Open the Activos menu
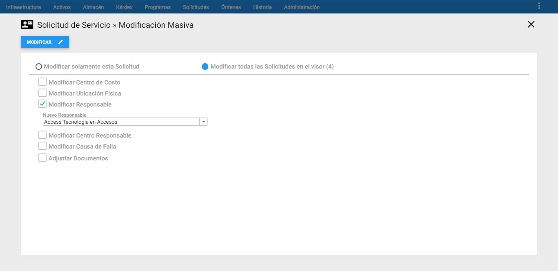Viewport: 558px width, 271px height. pos(62,7)
